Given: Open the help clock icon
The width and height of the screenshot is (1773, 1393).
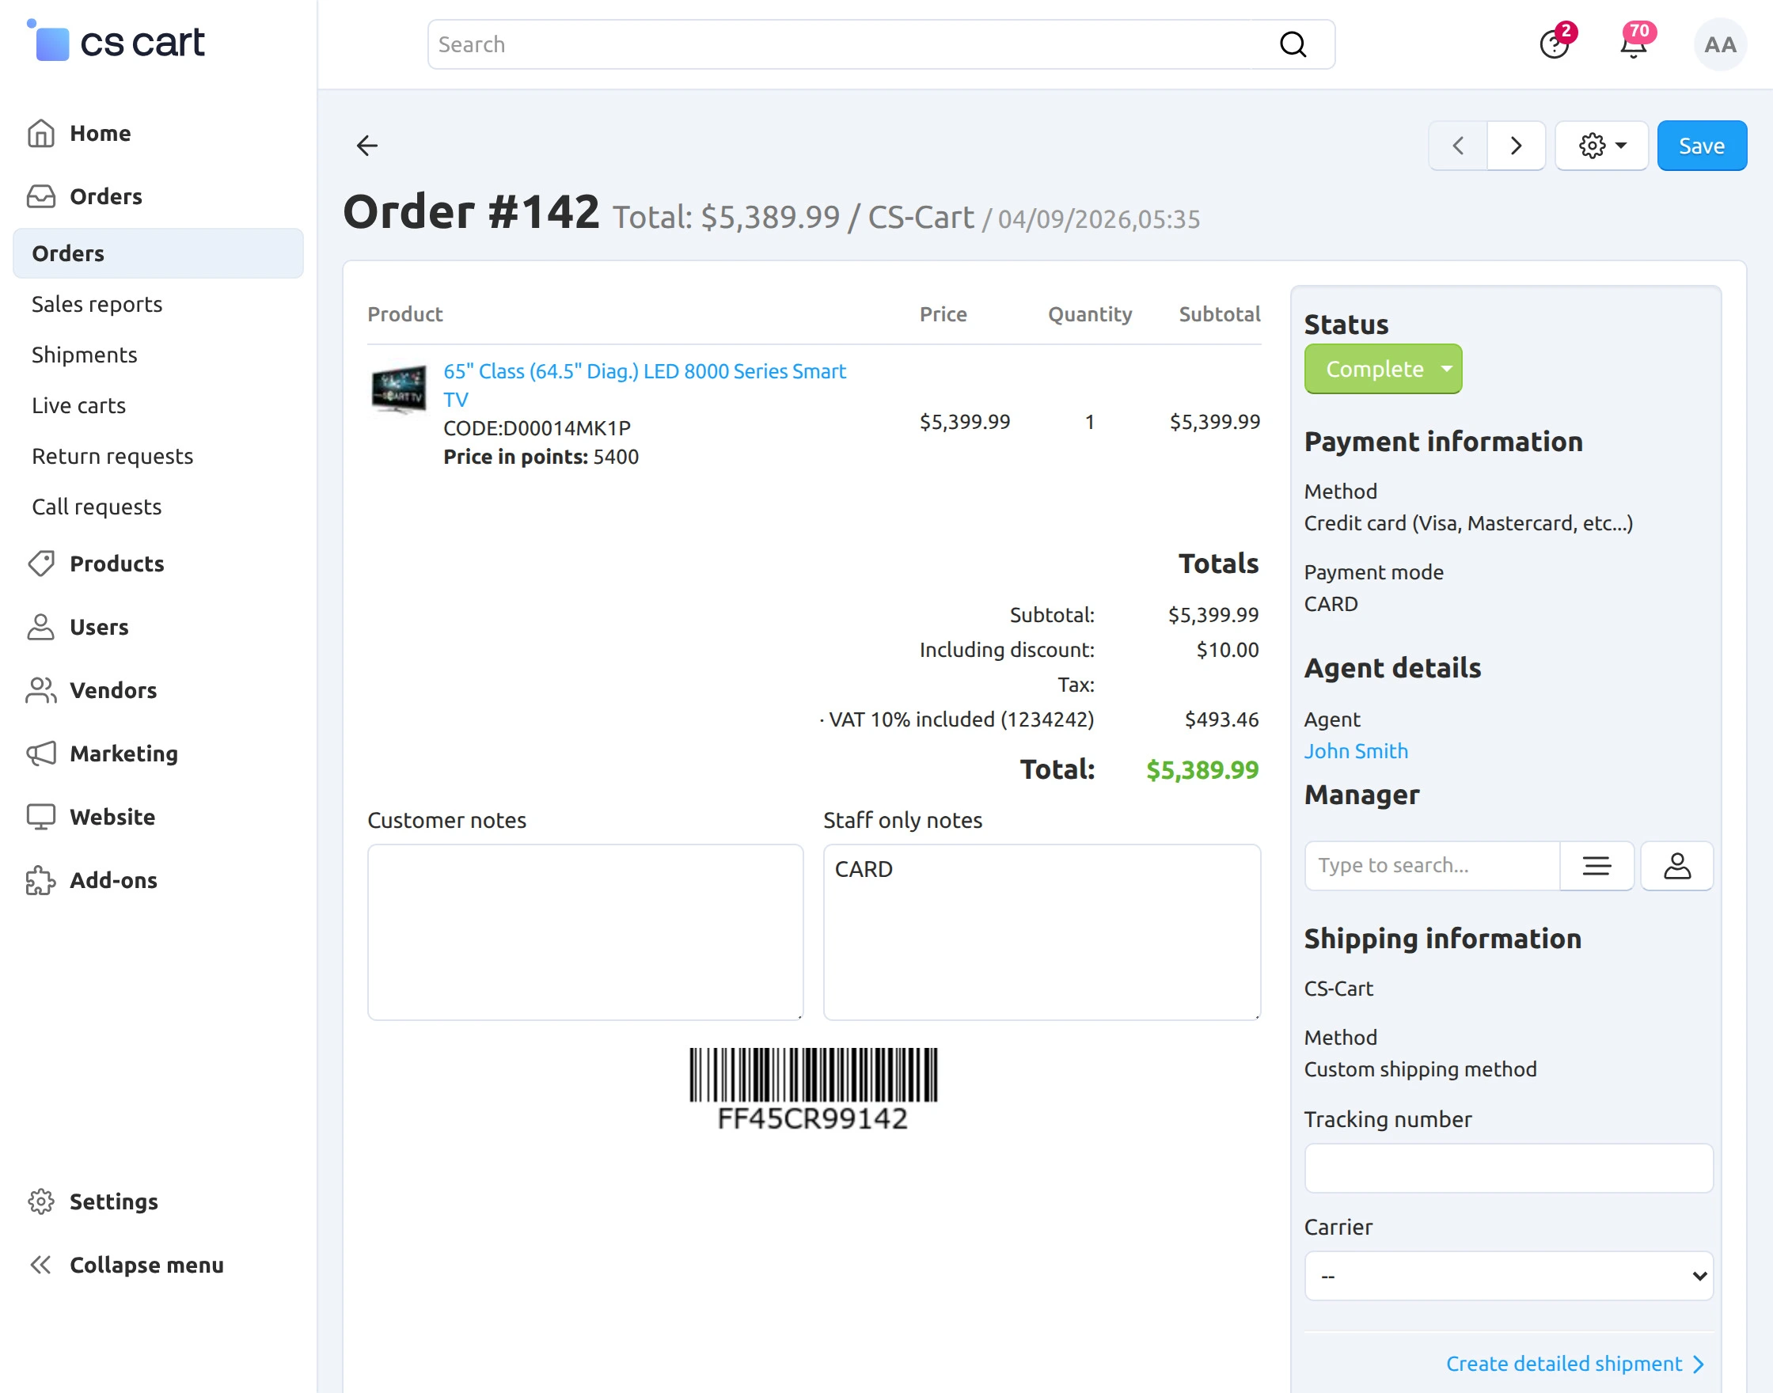Looking at the screenshot, I should click(1555, 44).
